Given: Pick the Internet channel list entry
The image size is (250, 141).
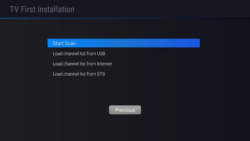Looking at the screenshot, I should click(x=123, y=64).
